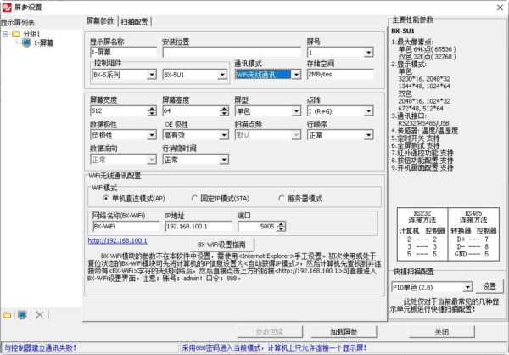Click the add screen monitor icon
This screenshot has height=355, width=509.
pos(22,315)
